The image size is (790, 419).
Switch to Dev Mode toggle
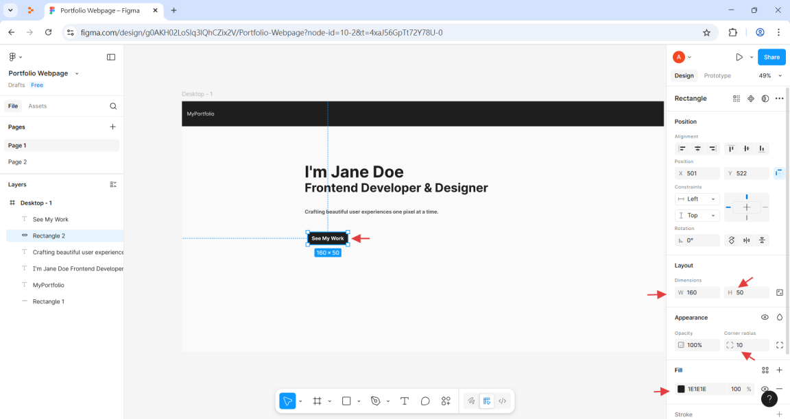pos(502,401)
